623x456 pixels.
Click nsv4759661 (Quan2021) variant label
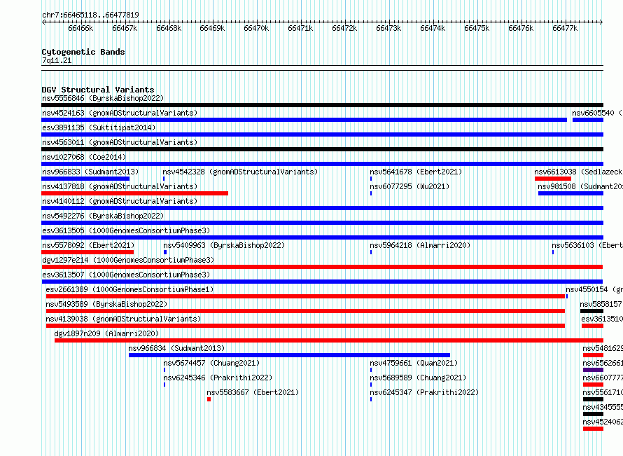[414, 363]
